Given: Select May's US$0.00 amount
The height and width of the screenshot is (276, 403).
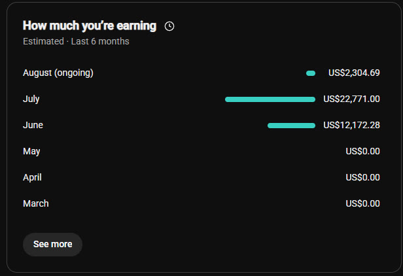Looking at the screenshot, I should point(362,151).
